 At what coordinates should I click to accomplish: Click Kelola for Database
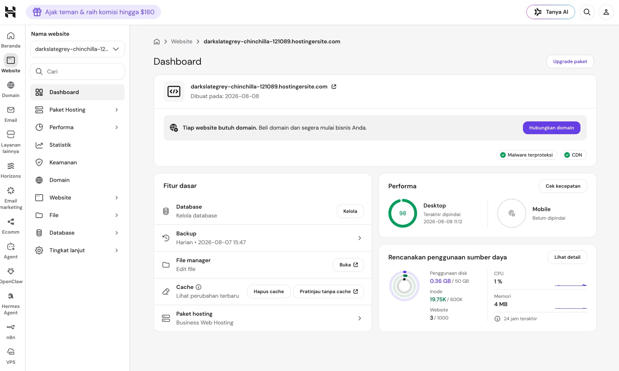[x=350, y=211]
